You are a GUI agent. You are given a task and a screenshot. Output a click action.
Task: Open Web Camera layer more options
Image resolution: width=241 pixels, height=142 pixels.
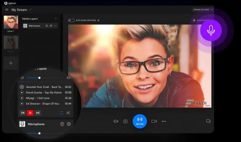[x=55, y=26]
